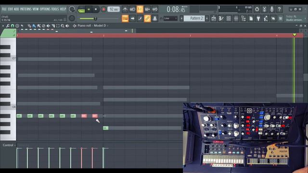Image resolution: width=308 pixels, height=173 pixels.
Task: Expand the Control event lane selector
Action: (x=9, y=145)
